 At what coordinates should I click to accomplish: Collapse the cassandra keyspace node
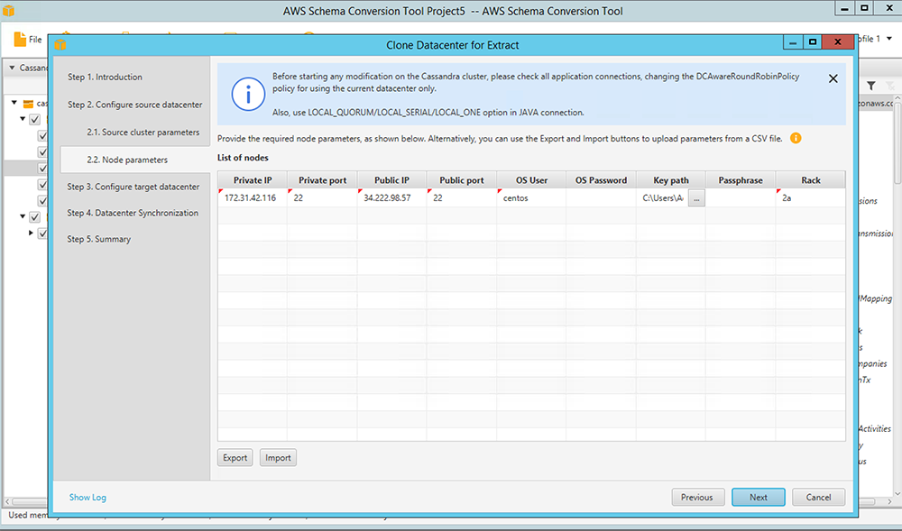pos(13,104)
